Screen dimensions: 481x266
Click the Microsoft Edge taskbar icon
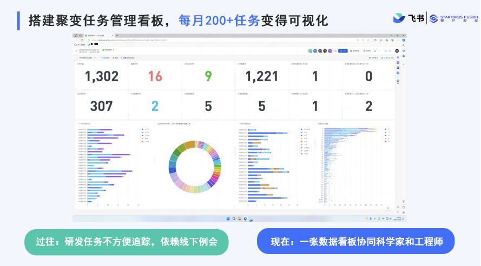click(245, 218)
